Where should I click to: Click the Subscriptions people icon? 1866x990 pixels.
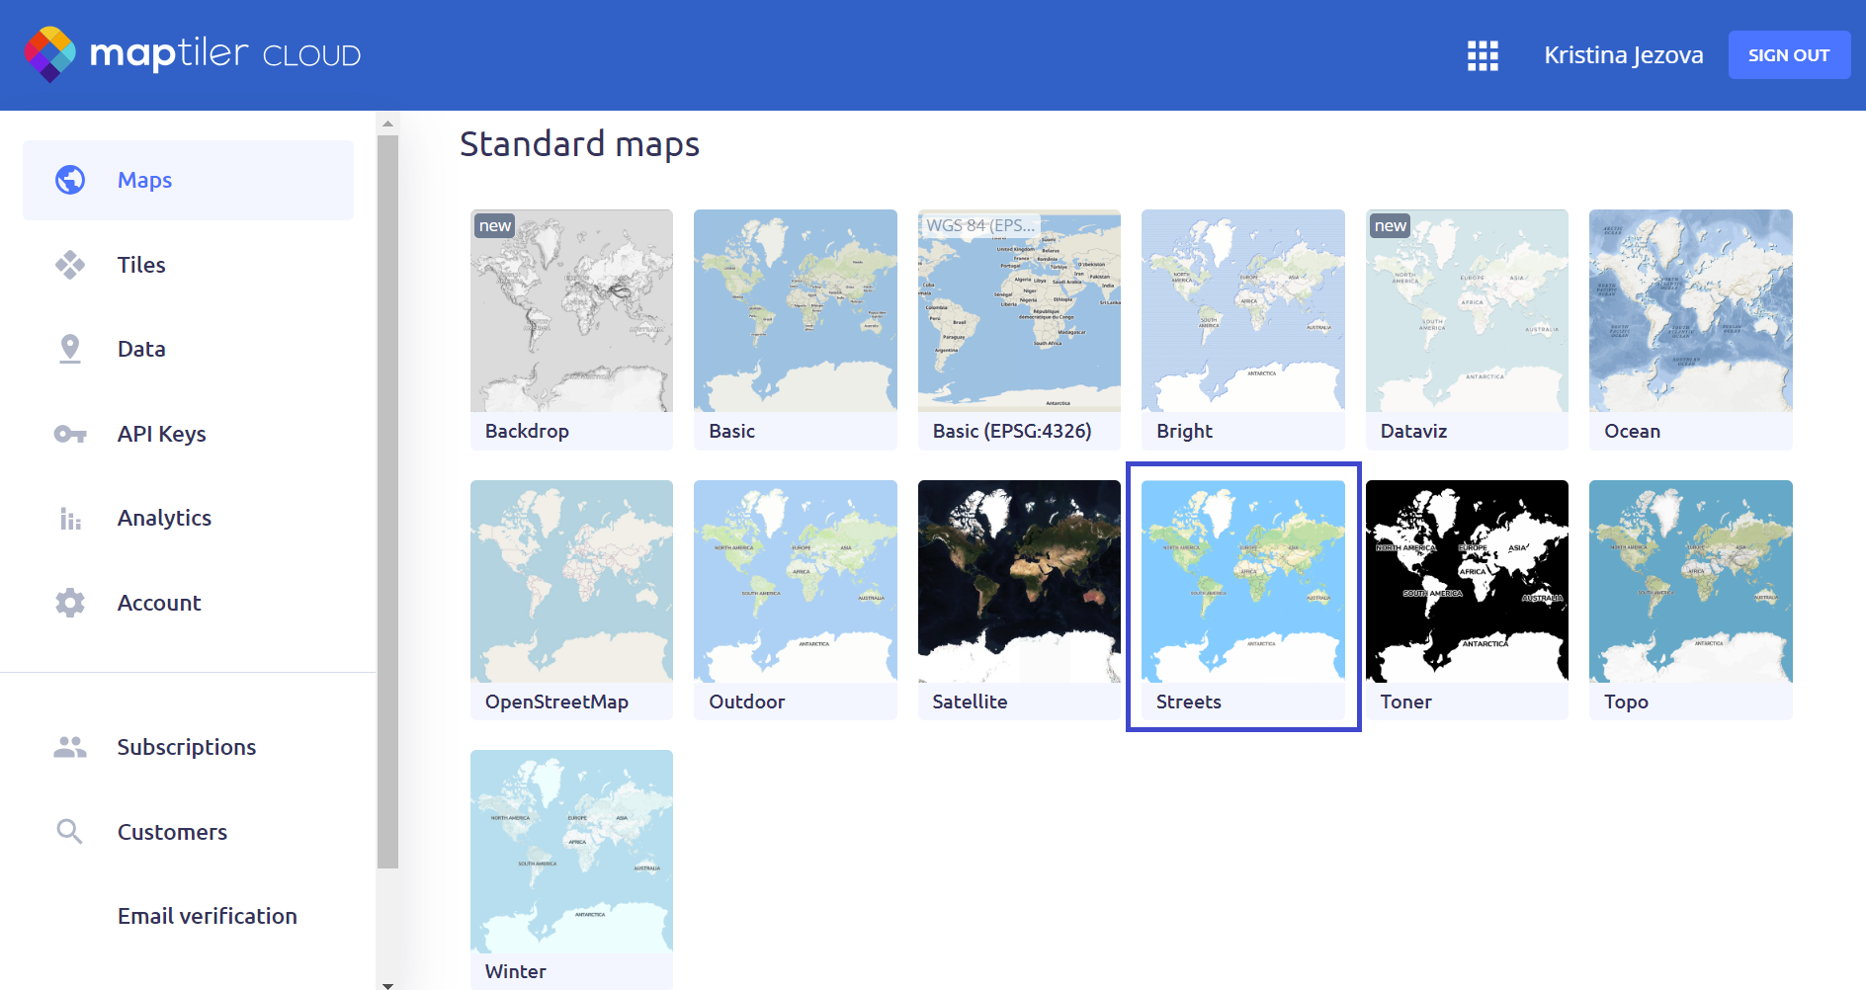click(70, 747)
